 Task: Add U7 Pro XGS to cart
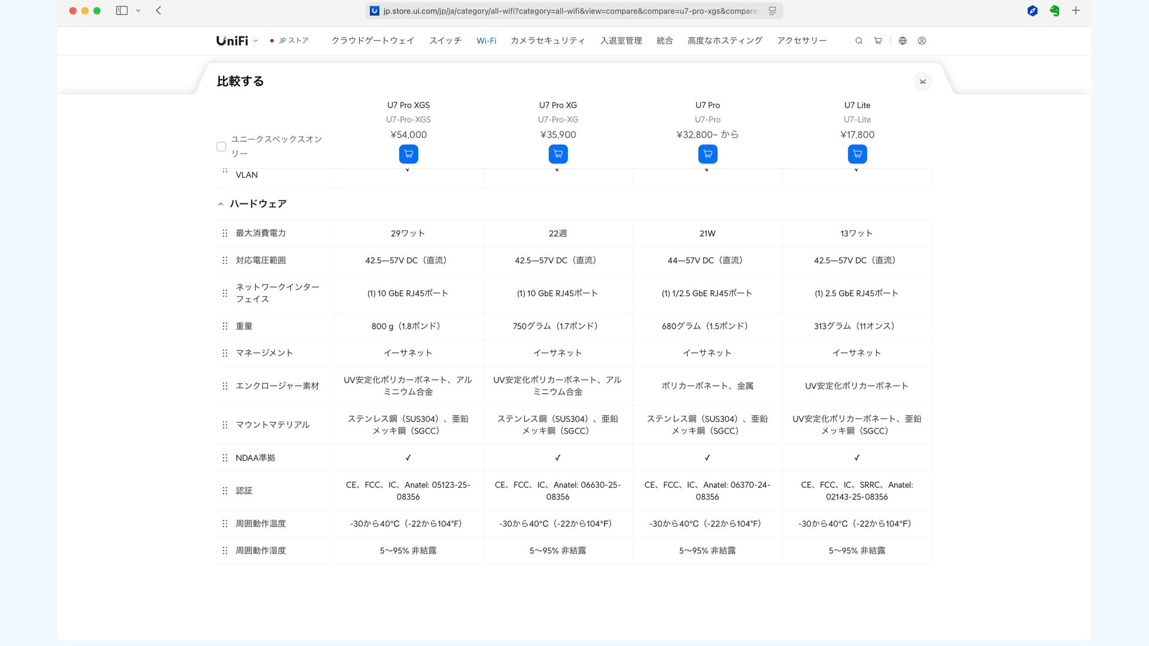click(408, 154)
